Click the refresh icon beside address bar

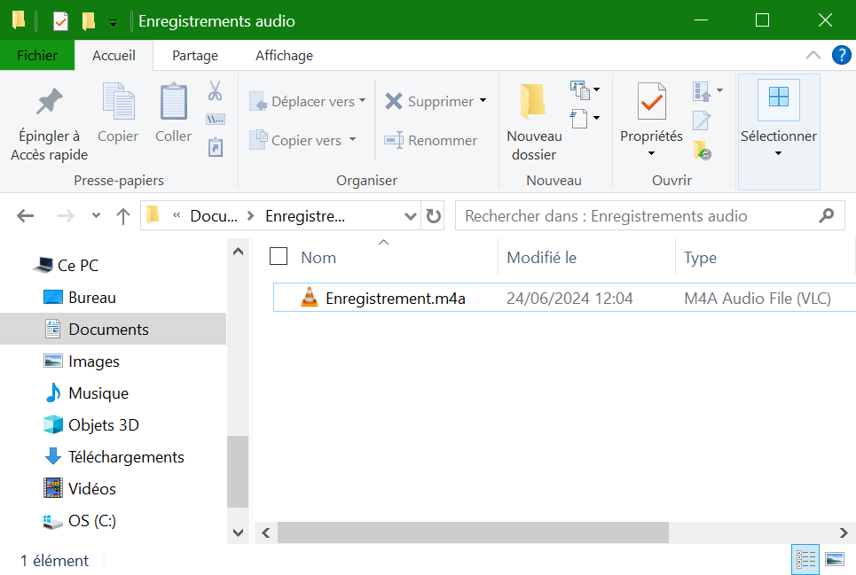pos(434,215)
